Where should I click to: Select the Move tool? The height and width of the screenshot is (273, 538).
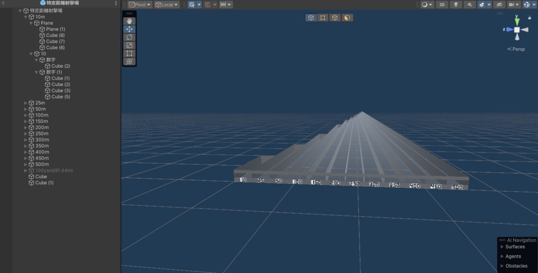coord(129,29)
